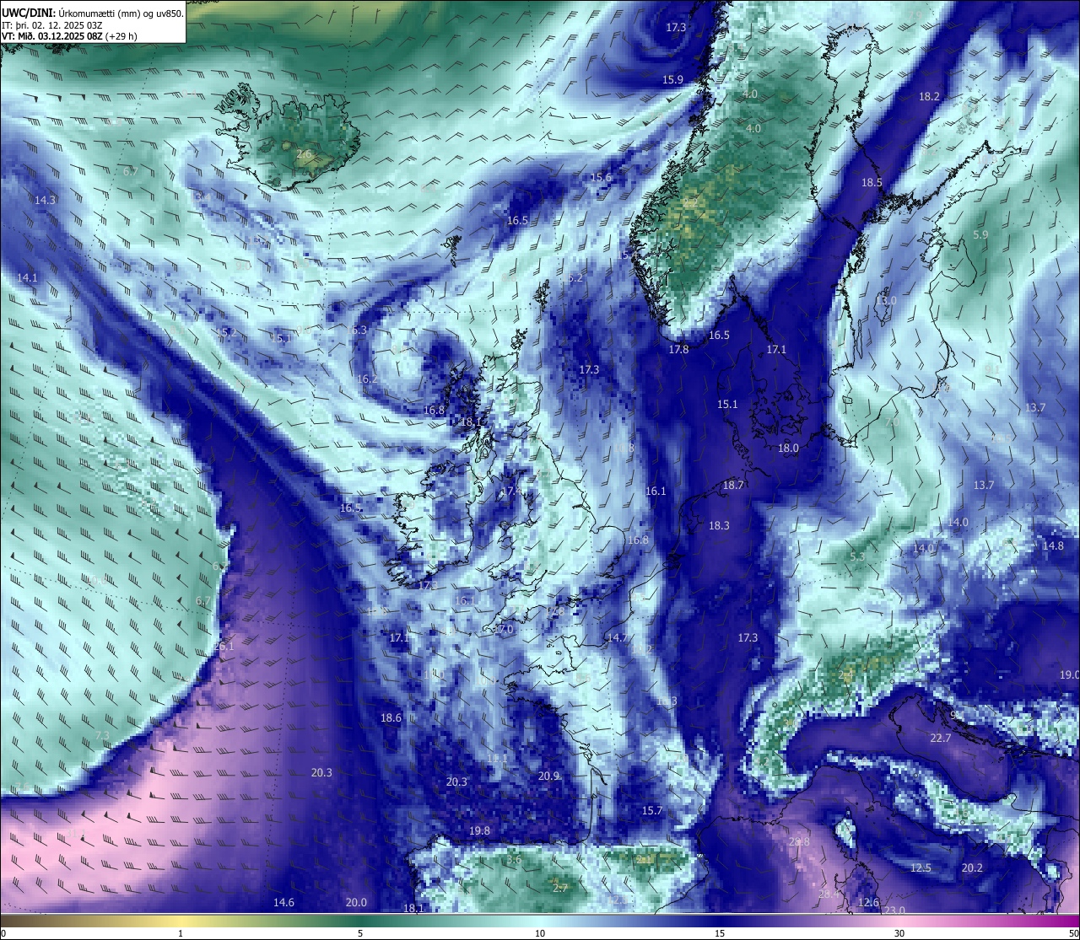Click the 22.7 value on the map
This screenshot has width=1080, height=940.
click(x=940, y=739)
